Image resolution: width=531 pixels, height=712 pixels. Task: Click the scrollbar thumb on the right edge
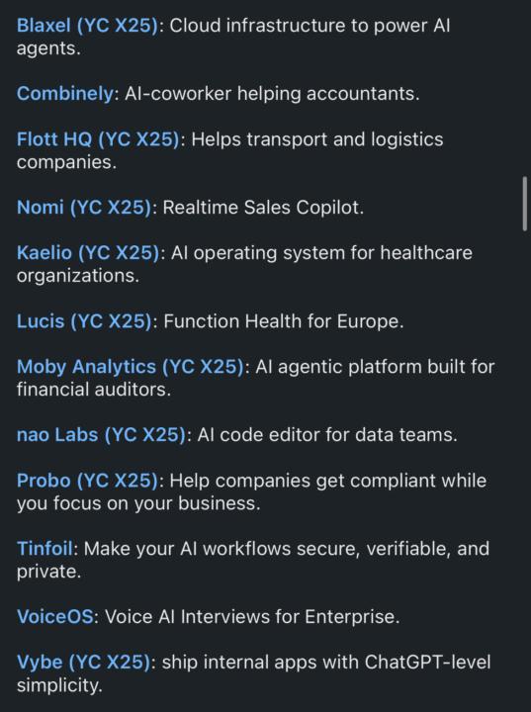click(x=525, y=204)
